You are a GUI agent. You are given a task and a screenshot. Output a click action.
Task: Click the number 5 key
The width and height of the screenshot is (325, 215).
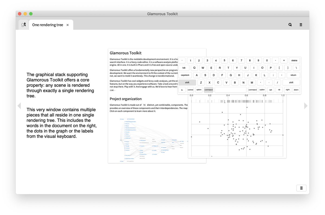click(224, 60)
